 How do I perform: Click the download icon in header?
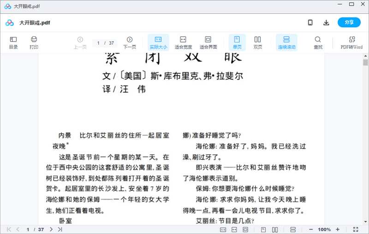(326, 23)
